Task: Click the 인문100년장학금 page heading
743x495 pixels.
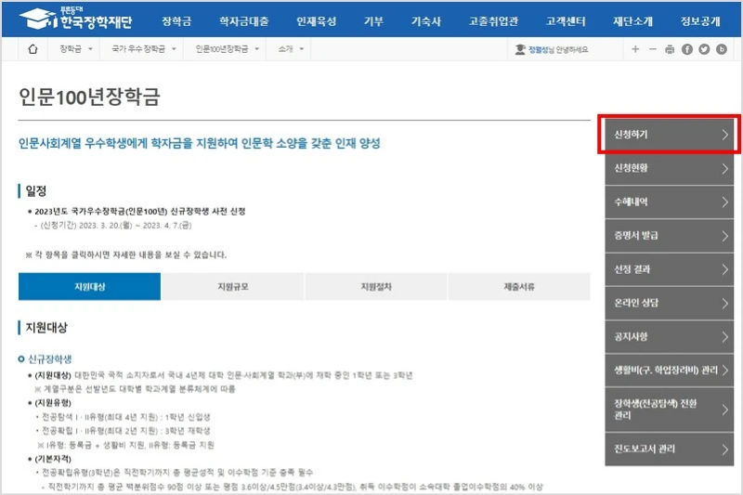Action: click(x=89, y=97)
